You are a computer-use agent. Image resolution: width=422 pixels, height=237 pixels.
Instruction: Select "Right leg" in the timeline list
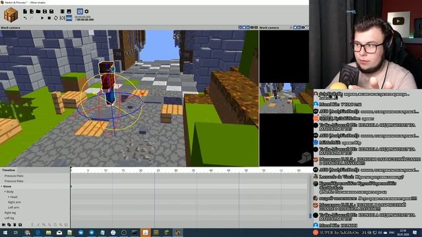point(10,213)
